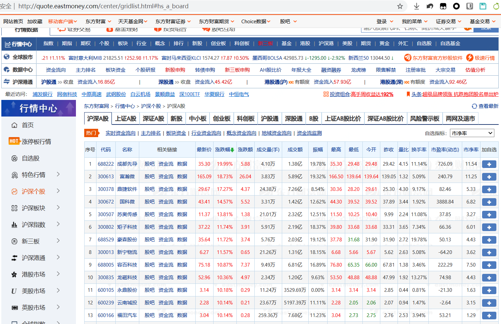Add 鼎捷软件 to watchlist plus button
Screen dimensions: 501x324
click(x=489, y=189)
